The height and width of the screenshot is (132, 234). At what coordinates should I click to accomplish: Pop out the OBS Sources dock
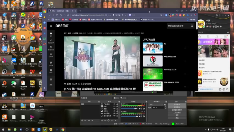click(119, 101)
